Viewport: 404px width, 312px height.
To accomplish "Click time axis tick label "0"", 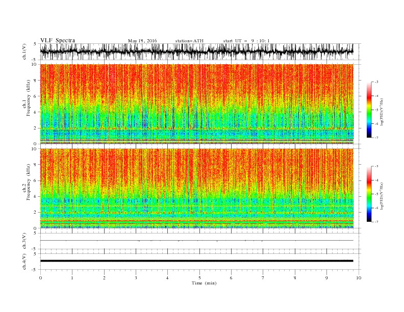I will (40, 278).
